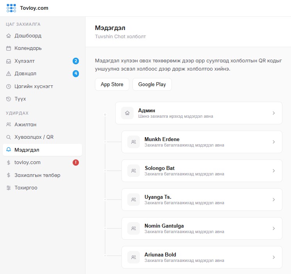
Task: Click the Мэдэгдэл page heading
Action: point(110,28)
